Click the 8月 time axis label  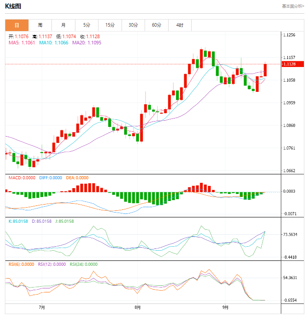click(138, 307)
